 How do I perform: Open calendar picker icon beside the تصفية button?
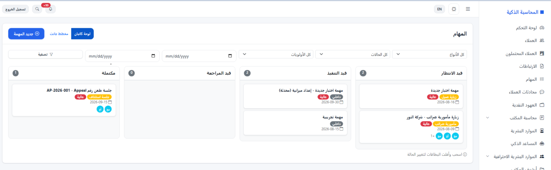pos(153,56)
